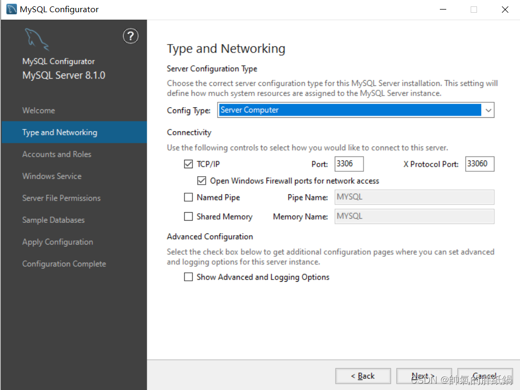Open Configuration Complete step
520x390 pixels.
click(x=64, y=264)
